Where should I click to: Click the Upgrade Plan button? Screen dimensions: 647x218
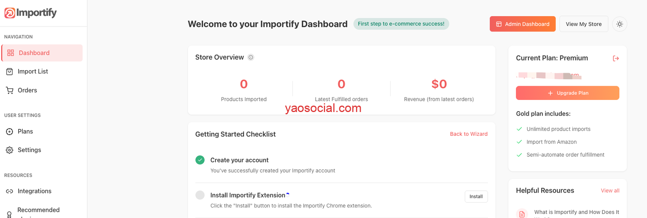(567, 93)
